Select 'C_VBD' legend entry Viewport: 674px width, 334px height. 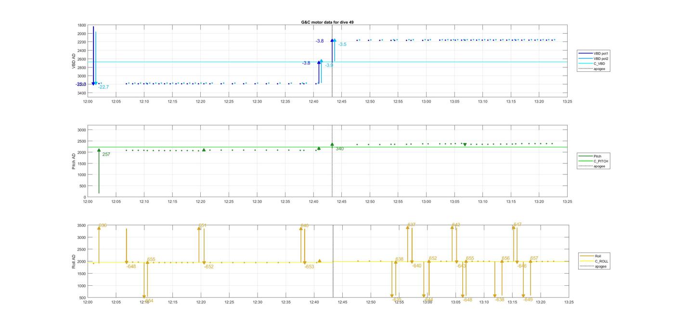click(599, 64)
